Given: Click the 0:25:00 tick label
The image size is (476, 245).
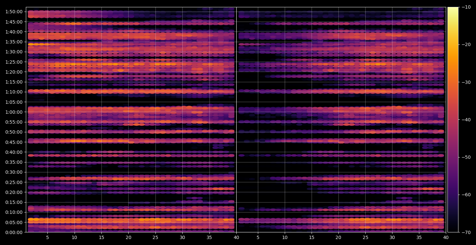Looking at the screenshot, I should click(14, 182).
